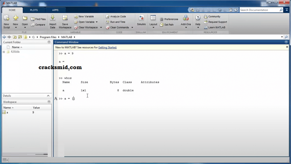Click Save Workspace
The image size is (291, 164).
(x=65, y=22)
